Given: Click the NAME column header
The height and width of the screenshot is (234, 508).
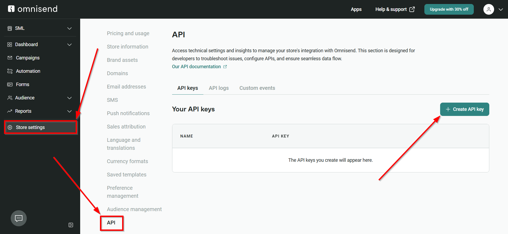Looking at the screenshot, I should tap(187, 136).
